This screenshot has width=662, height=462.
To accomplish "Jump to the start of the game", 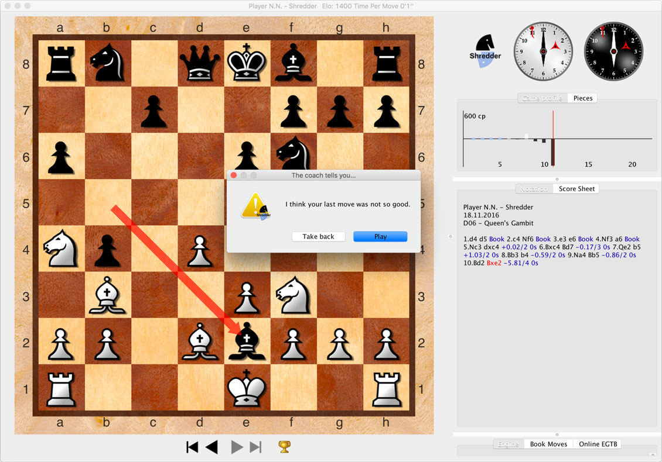I will coord(192,447).
